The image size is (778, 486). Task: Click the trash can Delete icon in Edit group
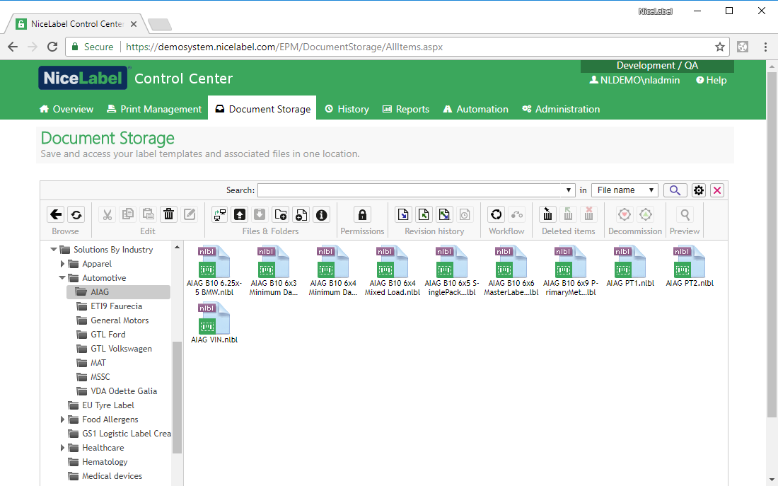pyautogui.click(x=169, y=214)
